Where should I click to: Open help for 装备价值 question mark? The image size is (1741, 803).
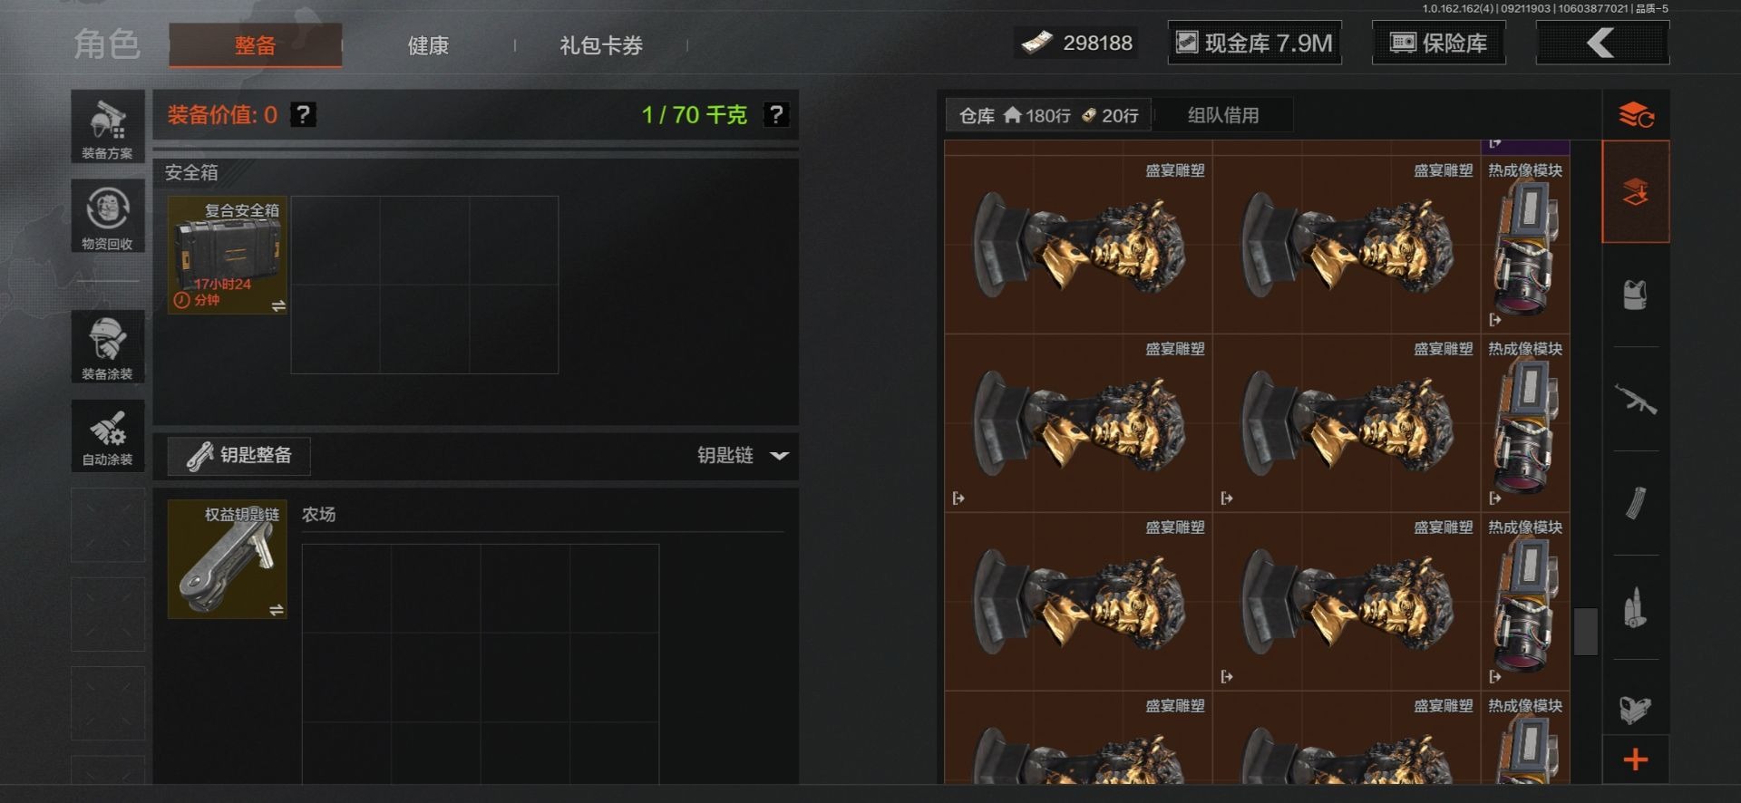click(304, 115)
